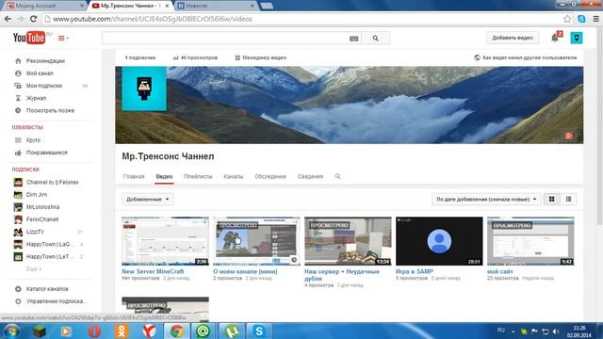Open uTorrent from the taskbar
Image resolution: width=603 pixels, height=339 pixels.
click(232, 331)
